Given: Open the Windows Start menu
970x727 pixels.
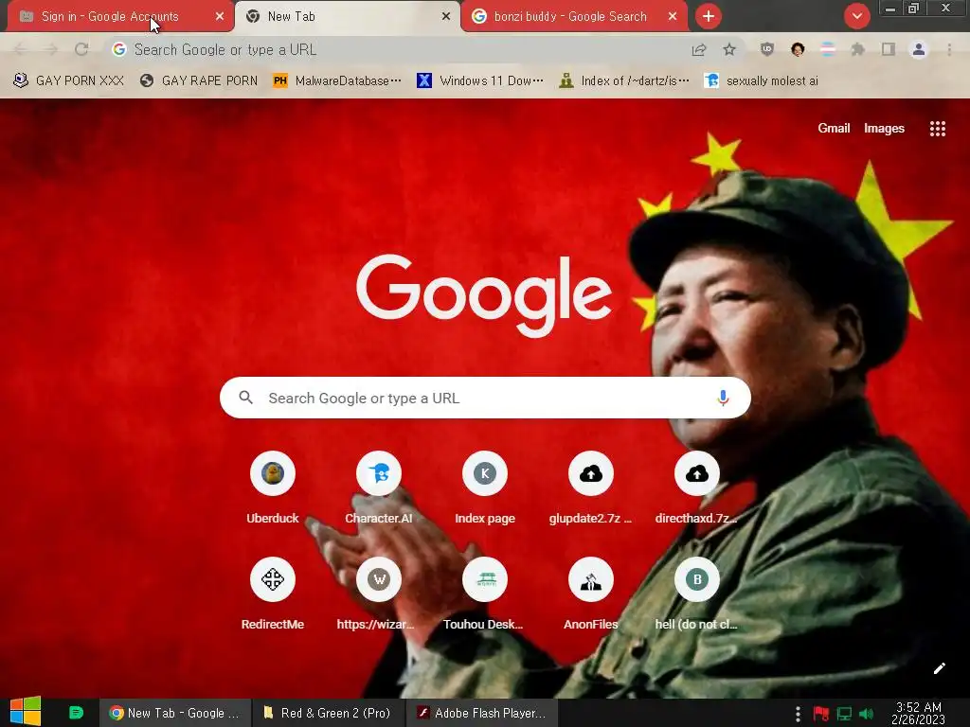Looking at the screenshot, I should [26, 712].
